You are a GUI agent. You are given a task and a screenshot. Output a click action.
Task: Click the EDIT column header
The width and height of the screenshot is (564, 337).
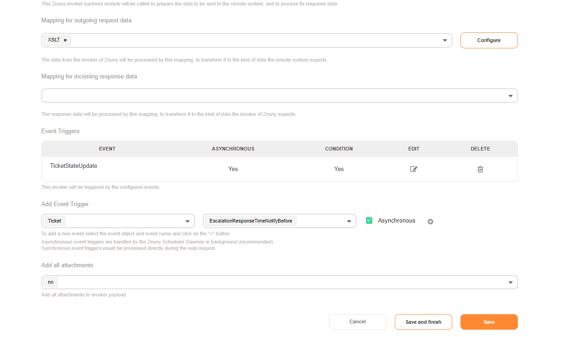click(x=413, y=149)
